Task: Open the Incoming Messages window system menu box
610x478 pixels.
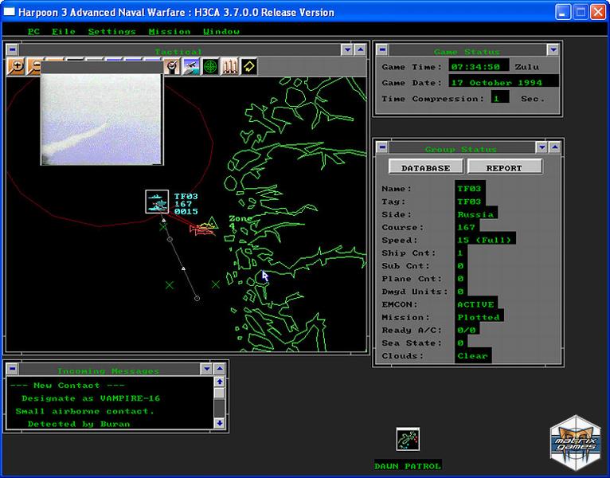Action: (12, 370)
